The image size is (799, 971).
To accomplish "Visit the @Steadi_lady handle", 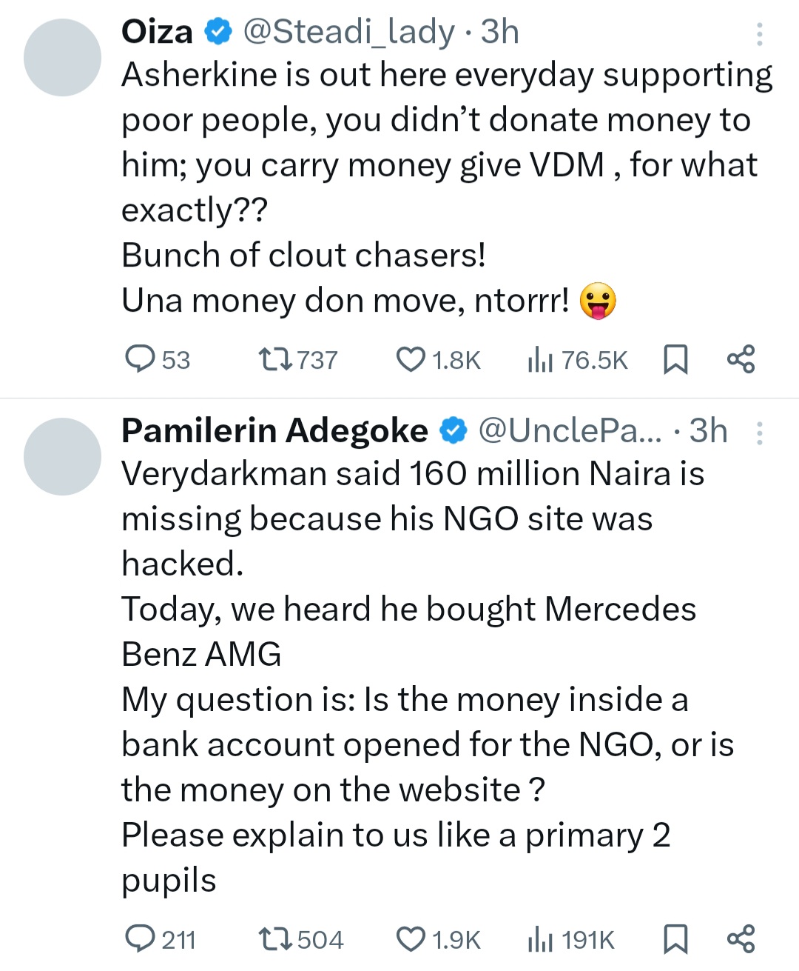I will click(348, 32).
